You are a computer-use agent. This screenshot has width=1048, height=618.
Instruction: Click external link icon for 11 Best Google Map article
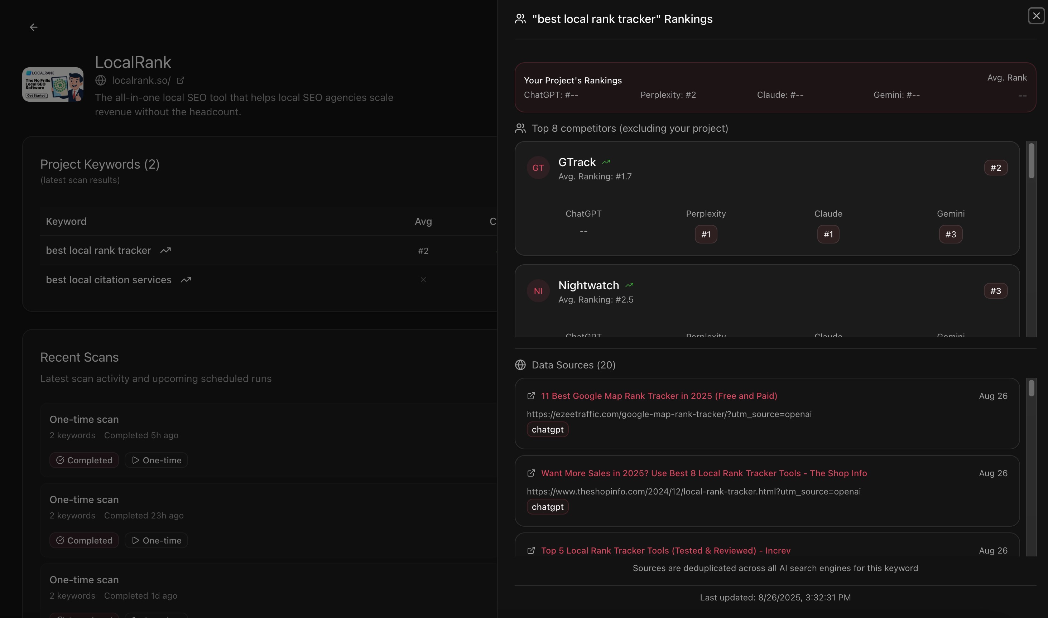coord(531,396)
